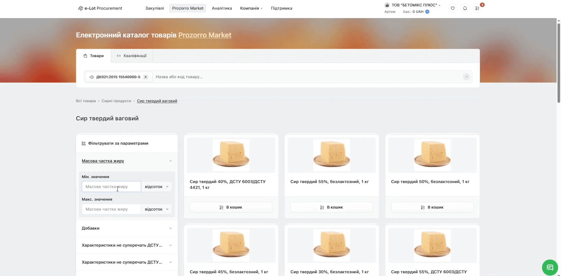The image size is (561, 276).
Task: Expand the Добавки filter section
Action: click(x=127, y=228)
